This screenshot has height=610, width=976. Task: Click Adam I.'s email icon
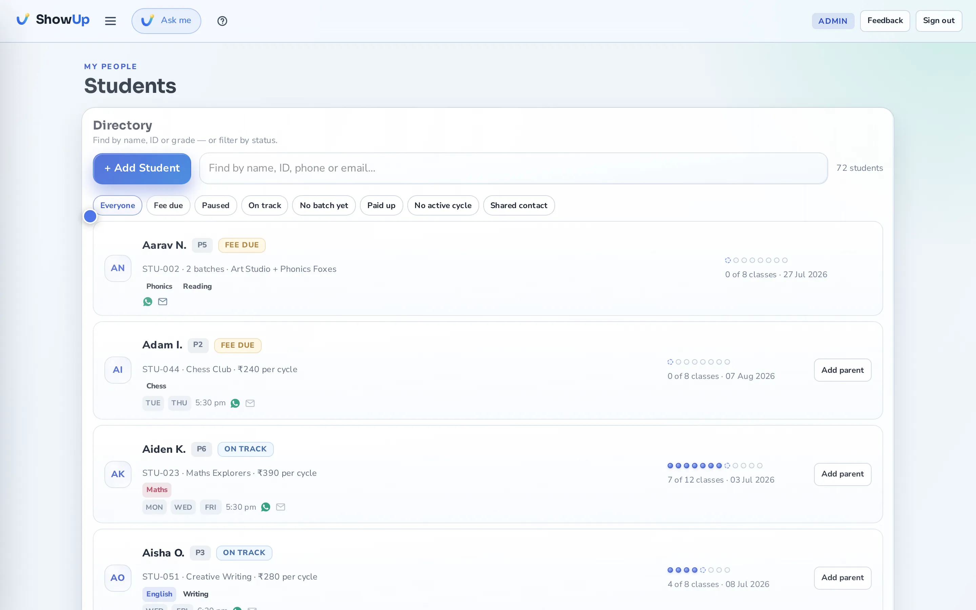(250, 403)
